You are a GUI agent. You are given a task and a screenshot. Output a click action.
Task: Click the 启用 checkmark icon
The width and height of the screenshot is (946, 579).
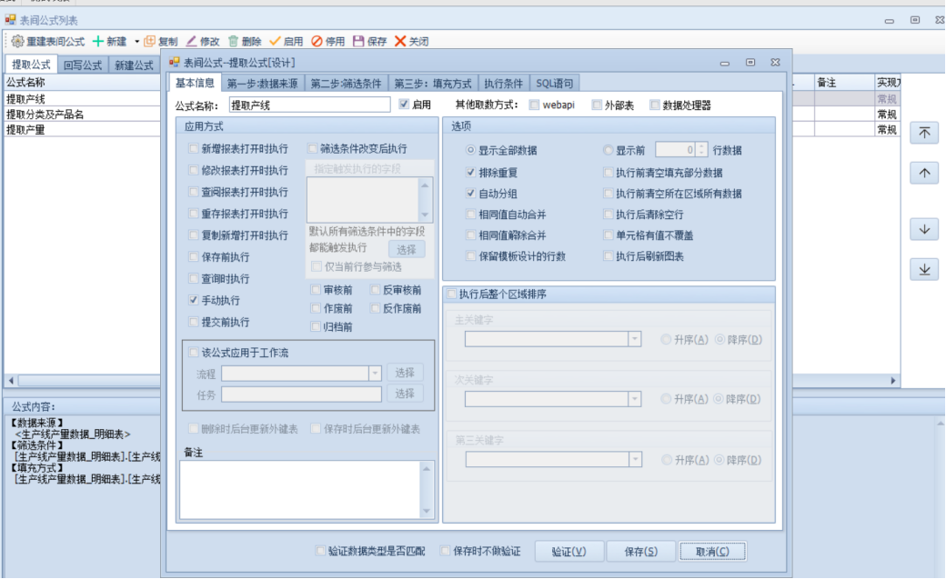275,41
